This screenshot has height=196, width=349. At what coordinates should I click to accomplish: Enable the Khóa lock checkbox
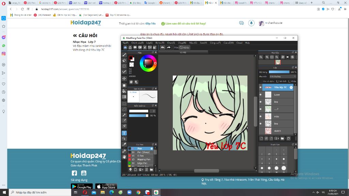pos(289,81)
